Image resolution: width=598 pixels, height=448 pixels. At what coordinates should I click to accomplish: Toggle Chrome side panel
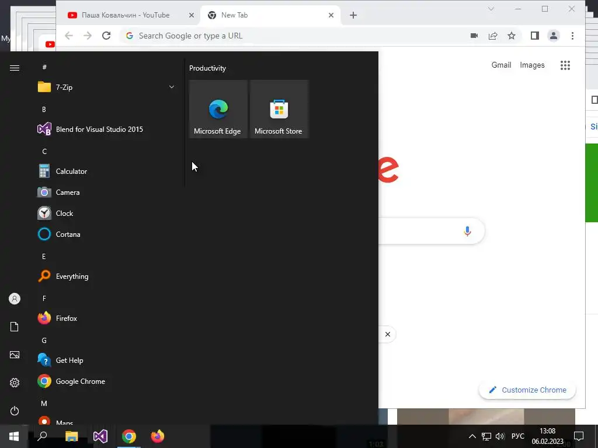(x=535, y=36)
